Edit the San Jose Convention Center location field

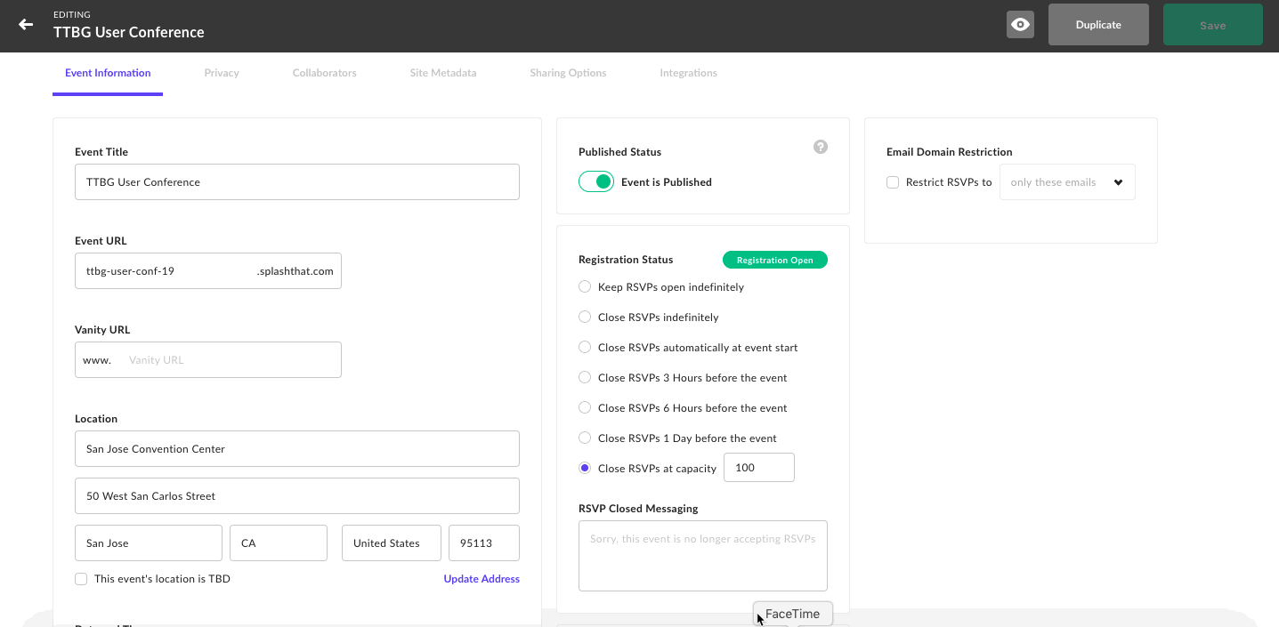pos(297,448)
